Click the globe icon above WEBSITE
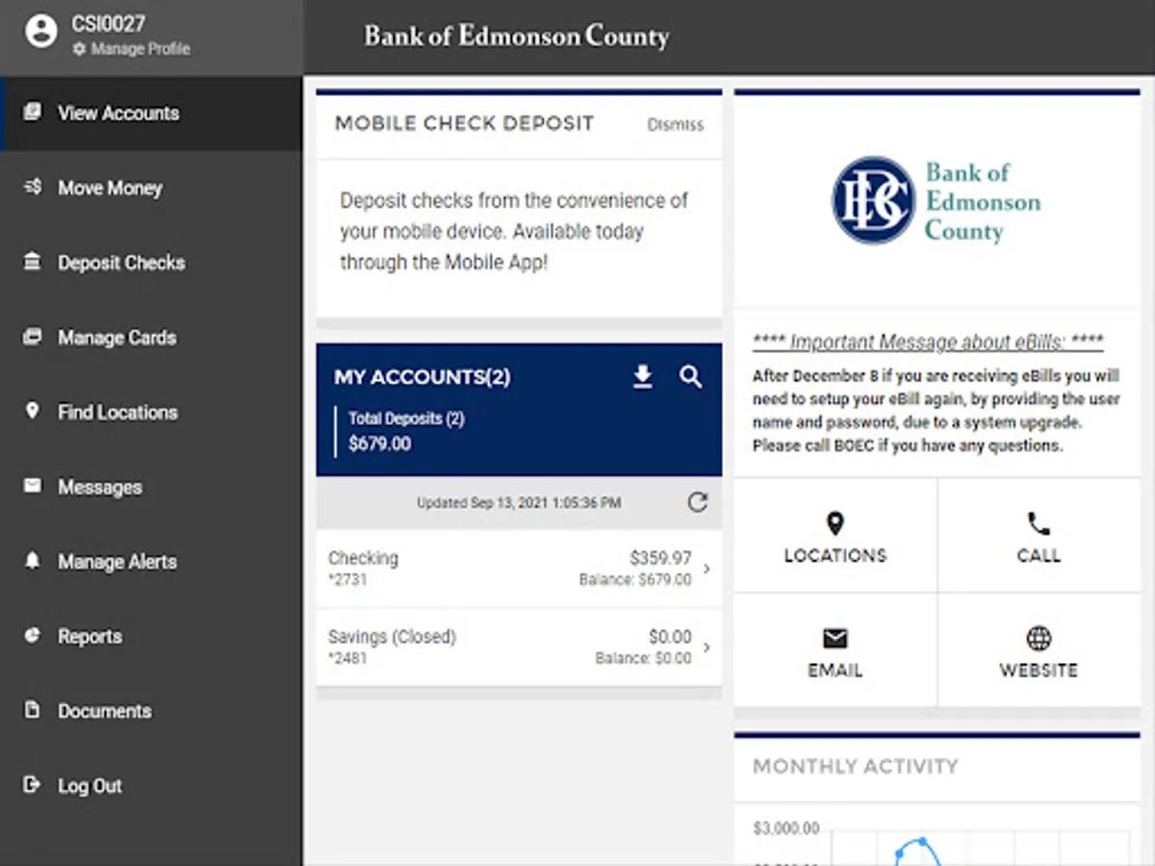This screenshot has height=866, width=1155. point(1039,638)
